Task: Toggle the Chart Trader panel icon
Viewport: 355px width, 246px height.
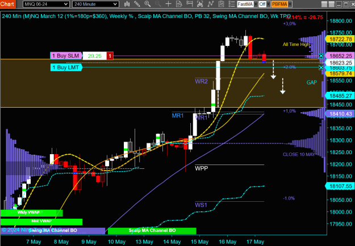Action: tap(189, 4)
